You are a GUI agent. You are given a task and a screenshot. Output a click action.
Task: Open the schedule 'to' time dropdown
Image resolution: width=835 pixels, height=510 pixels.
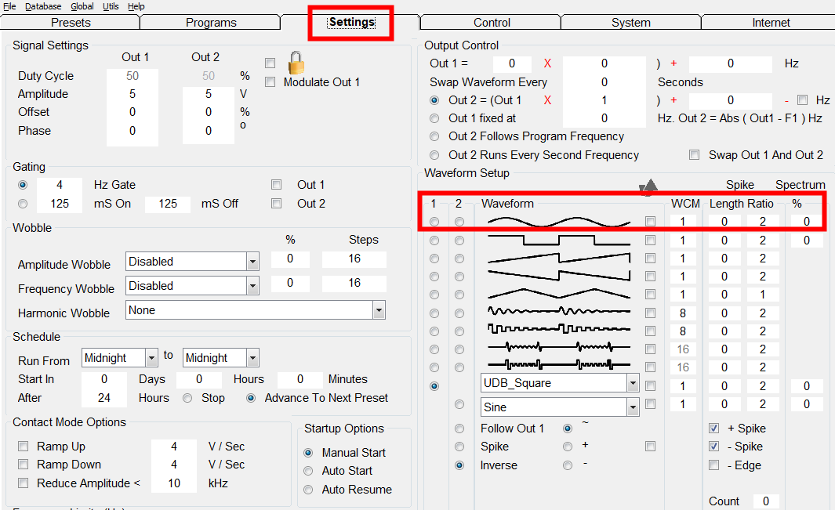252,358
